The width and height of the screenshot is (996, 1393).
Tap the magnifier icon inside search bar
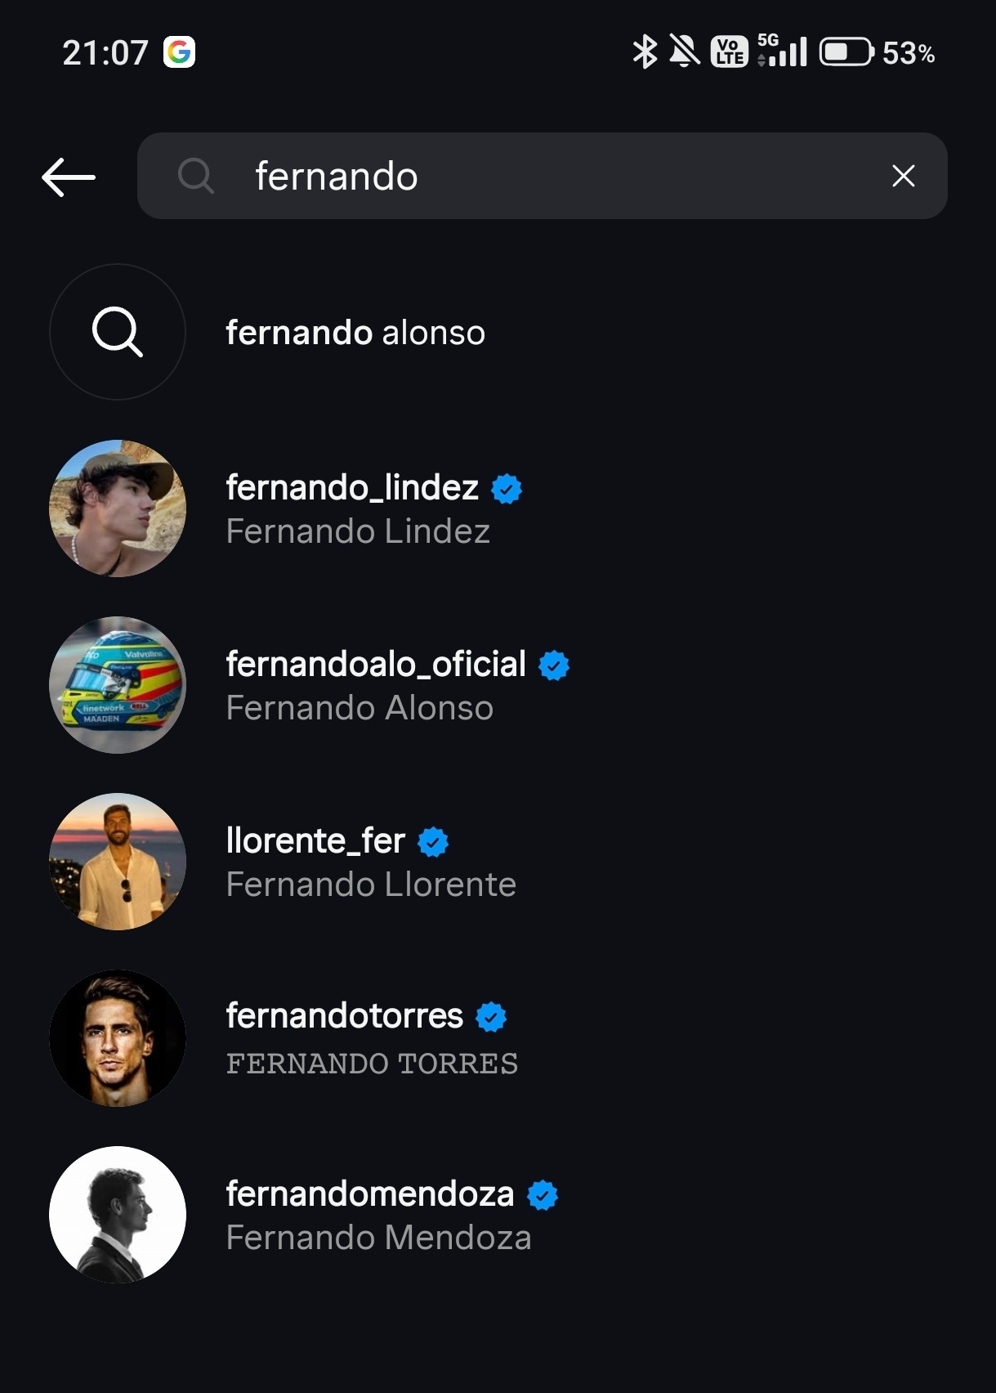(196, 176)
